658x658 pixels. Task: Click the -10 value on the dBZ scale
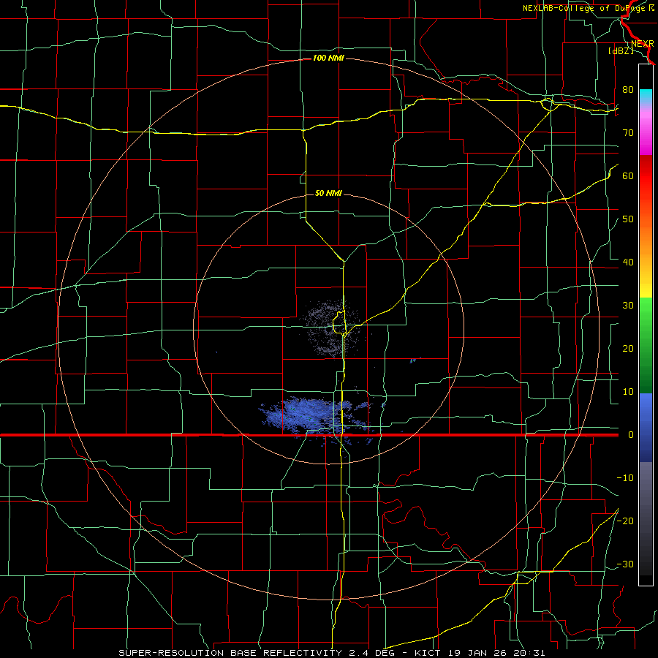coord(625,477)
